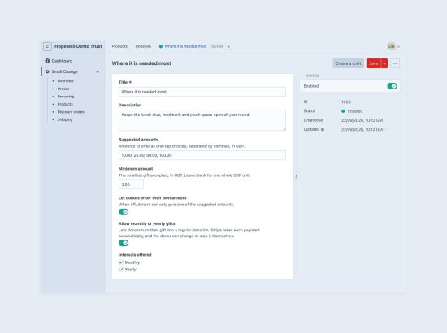Click the Where it is needed most breadcrumb

coord(185,46)
